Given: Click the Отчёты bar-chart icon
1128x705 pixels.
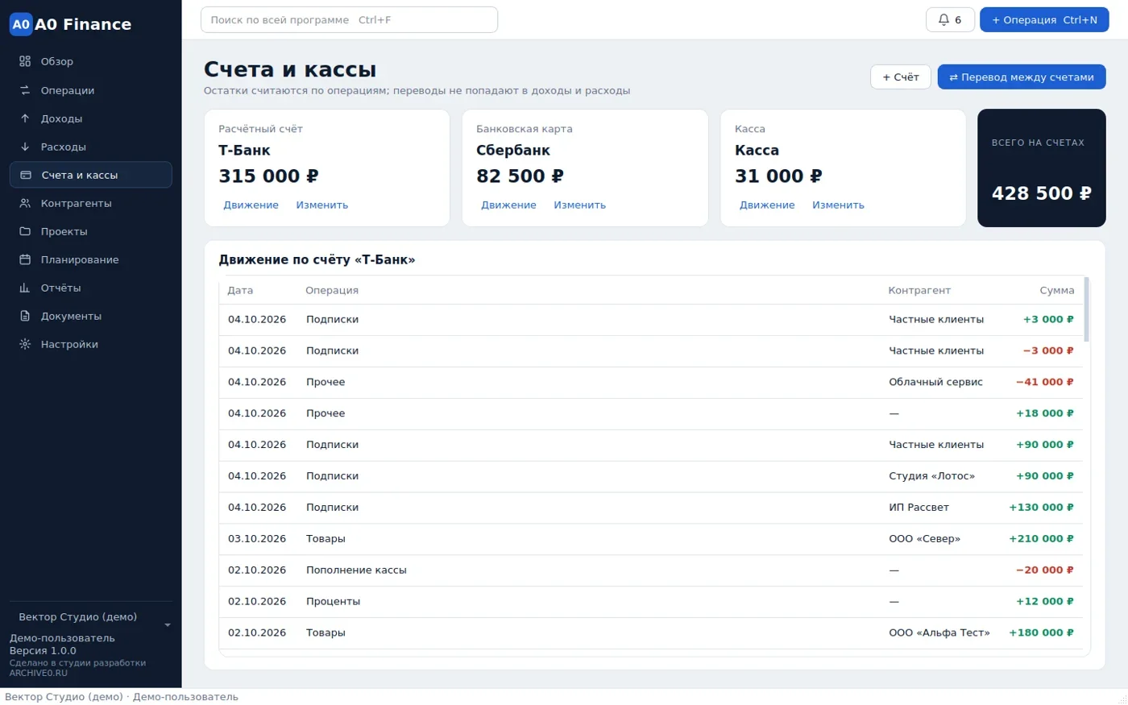Looking at the screenshot, I should pyautogui.click(x=25, y=288).
